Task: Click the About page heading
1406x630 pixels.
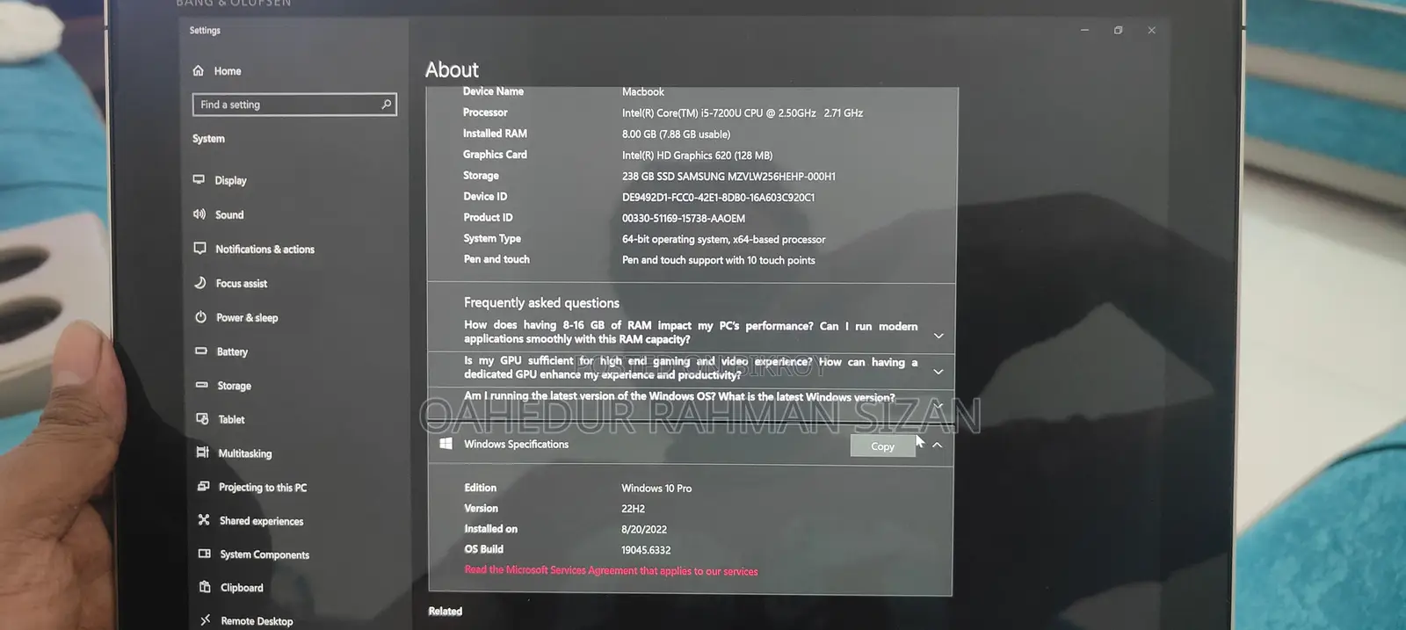Action: tap(452, 70)
